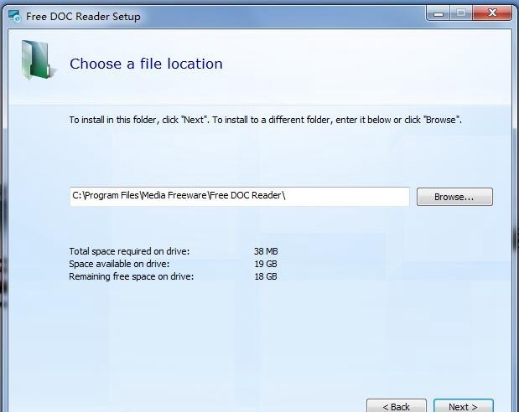Go back using the < Back button
Screen dimensions: 519x412
397,405
